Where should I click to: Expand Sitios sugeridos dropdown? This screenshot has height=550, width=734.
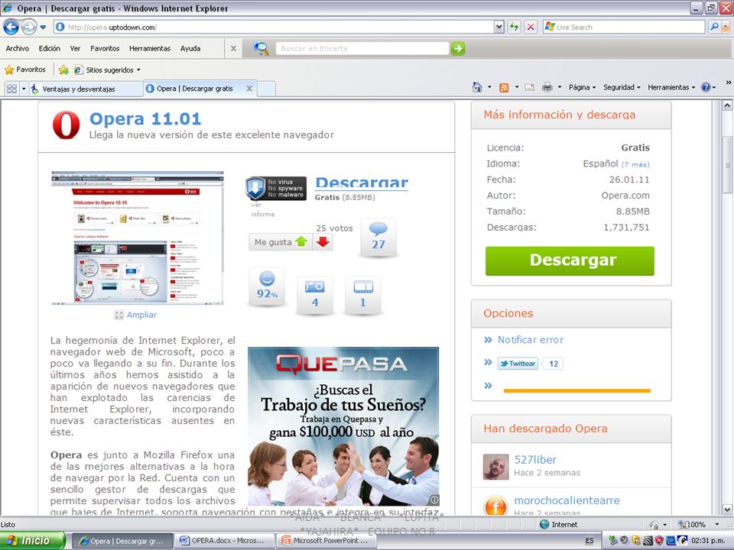pyautogui.click(x=138, y=70)
